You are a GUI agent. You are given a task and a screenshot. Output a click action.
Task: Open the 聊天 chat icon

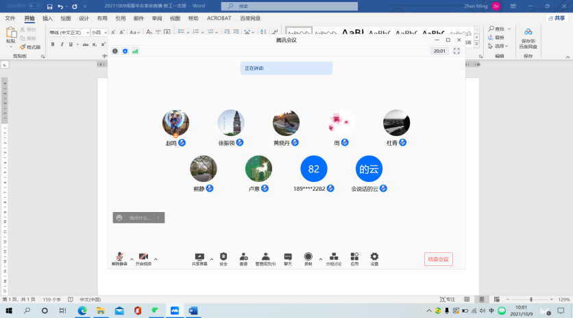(x=288, y=256)
